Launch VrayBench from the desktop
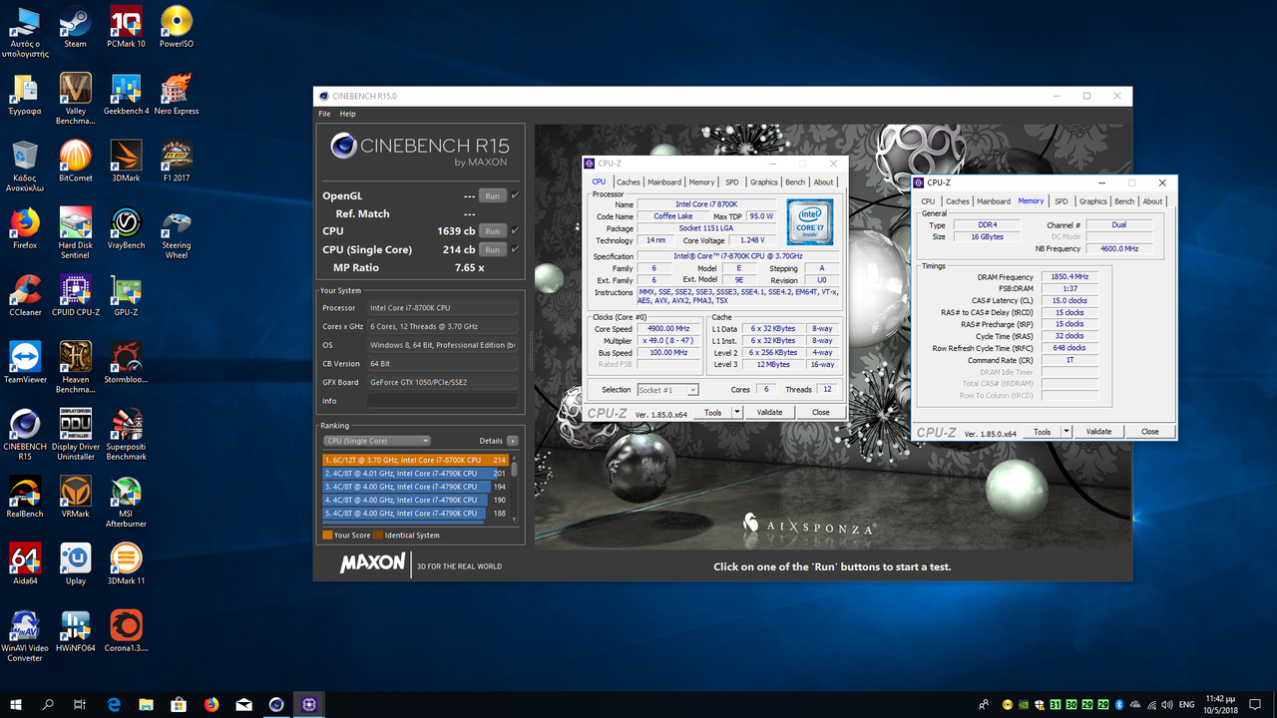The width and height of the screenshot is (1277, 718). (126, 227)
